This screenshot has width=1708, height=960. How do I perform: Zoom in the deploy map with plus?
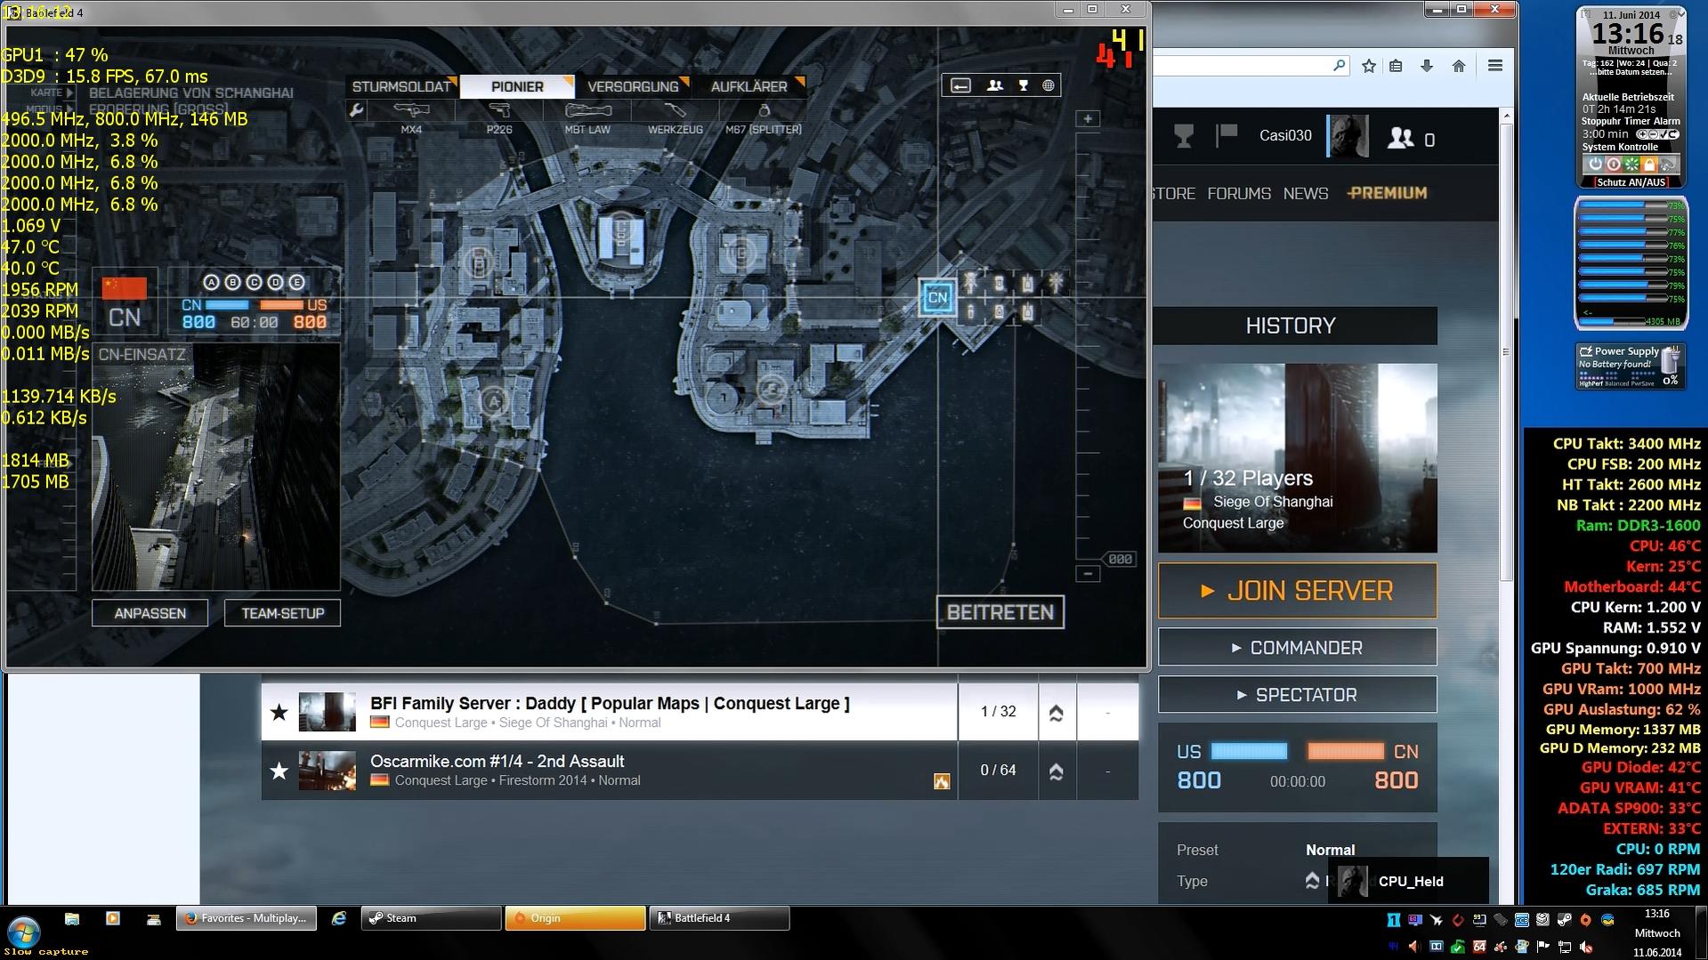pos(1088,118)
